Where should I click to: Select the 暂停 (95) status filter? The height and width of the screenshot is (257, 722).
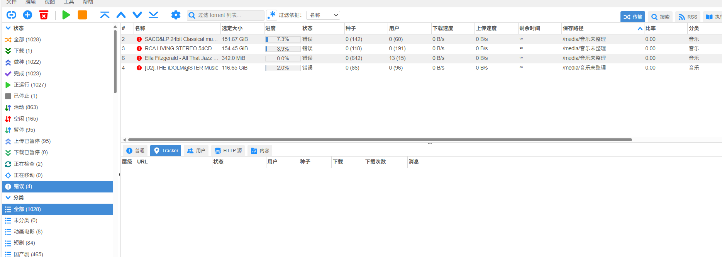pyautogui.click(x=57, y=130)
